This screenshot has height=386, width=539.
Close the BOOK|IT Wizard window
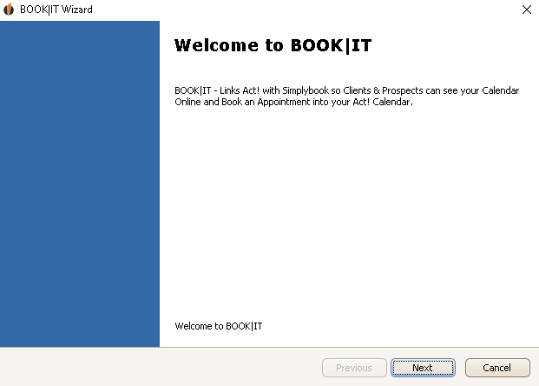click(526, 10)
